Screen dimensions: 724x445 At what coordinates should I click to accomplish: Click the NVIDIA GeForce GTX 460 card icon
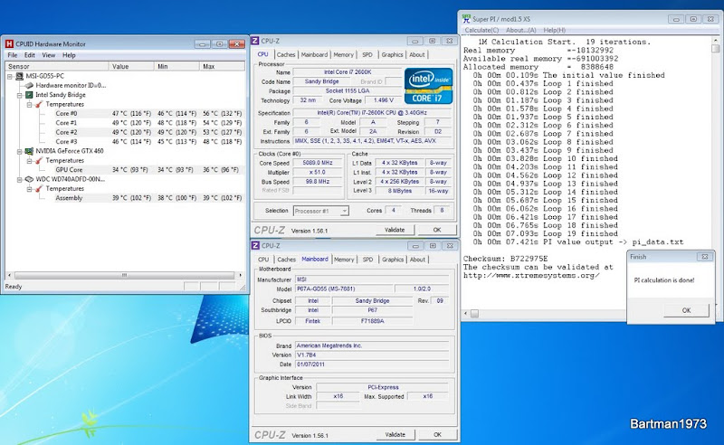point(28,151)
